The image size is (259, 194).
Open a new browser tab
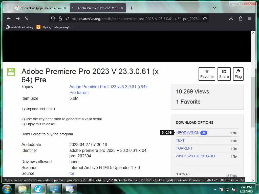tap(132, 8)
